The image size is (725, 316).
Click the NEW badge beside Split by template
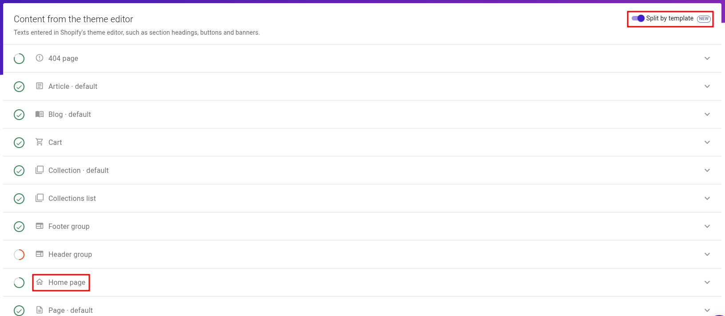[x=704, y=19]
